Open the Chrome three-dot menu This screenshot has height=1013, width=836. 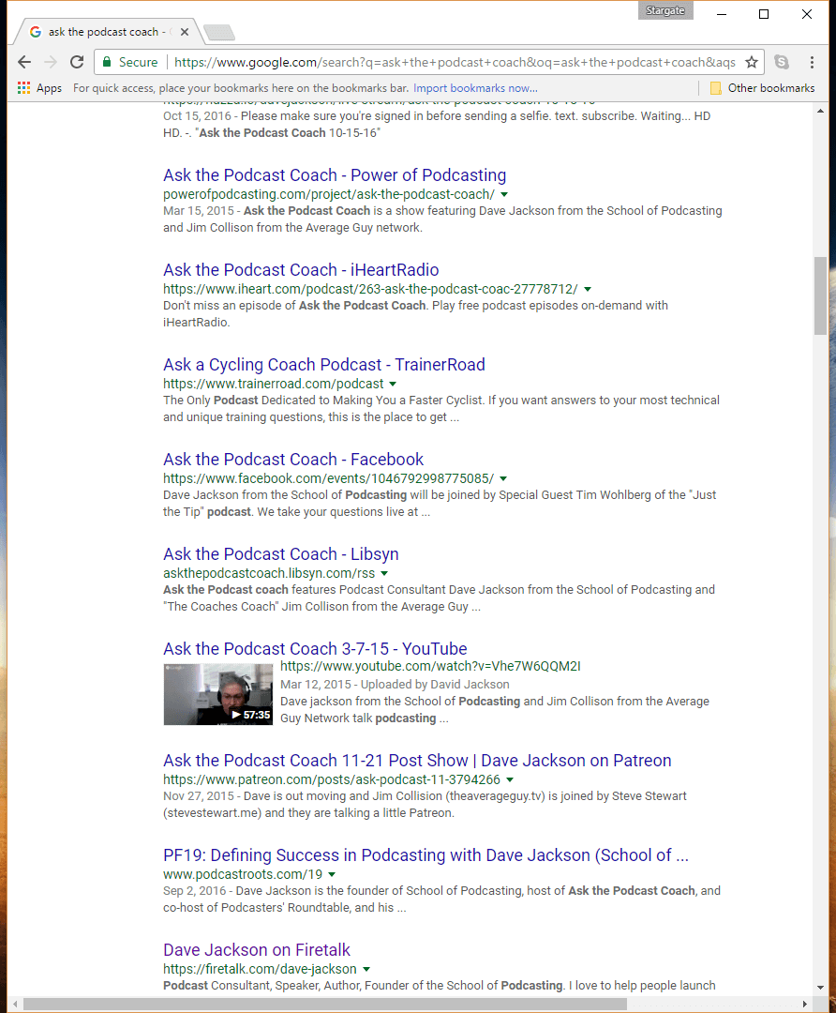click(811, 62)
